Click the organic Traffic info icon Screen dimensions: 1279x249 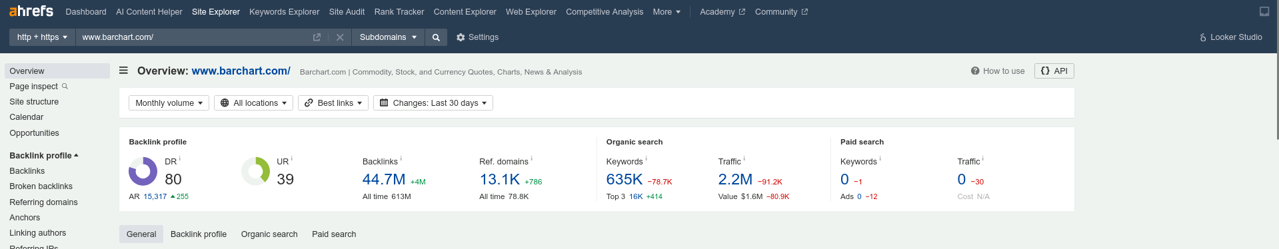[x=744, y=158]
